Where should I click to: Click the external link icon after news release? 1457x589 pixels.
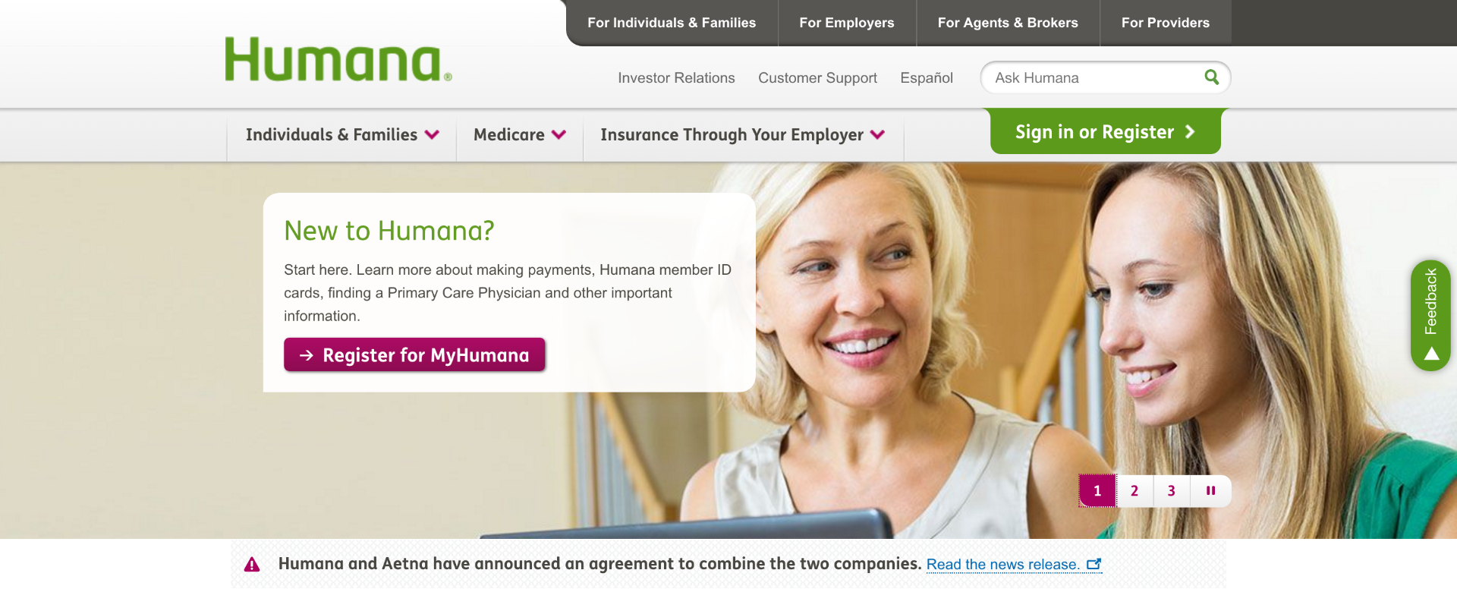pyautogui.click(x=1094, y=564)
